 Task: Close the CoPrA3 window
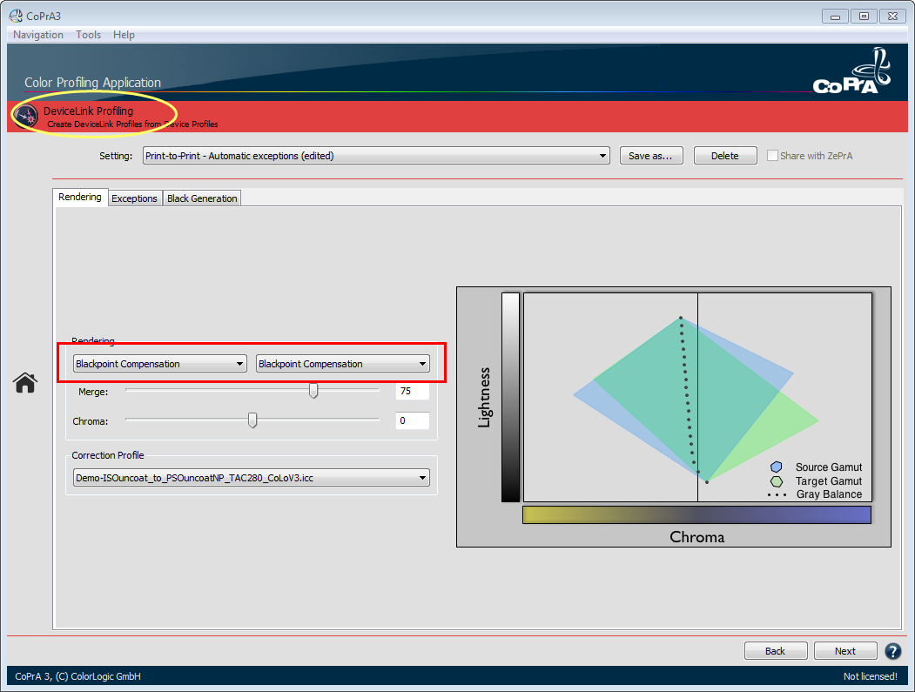(x=893, y=17)
